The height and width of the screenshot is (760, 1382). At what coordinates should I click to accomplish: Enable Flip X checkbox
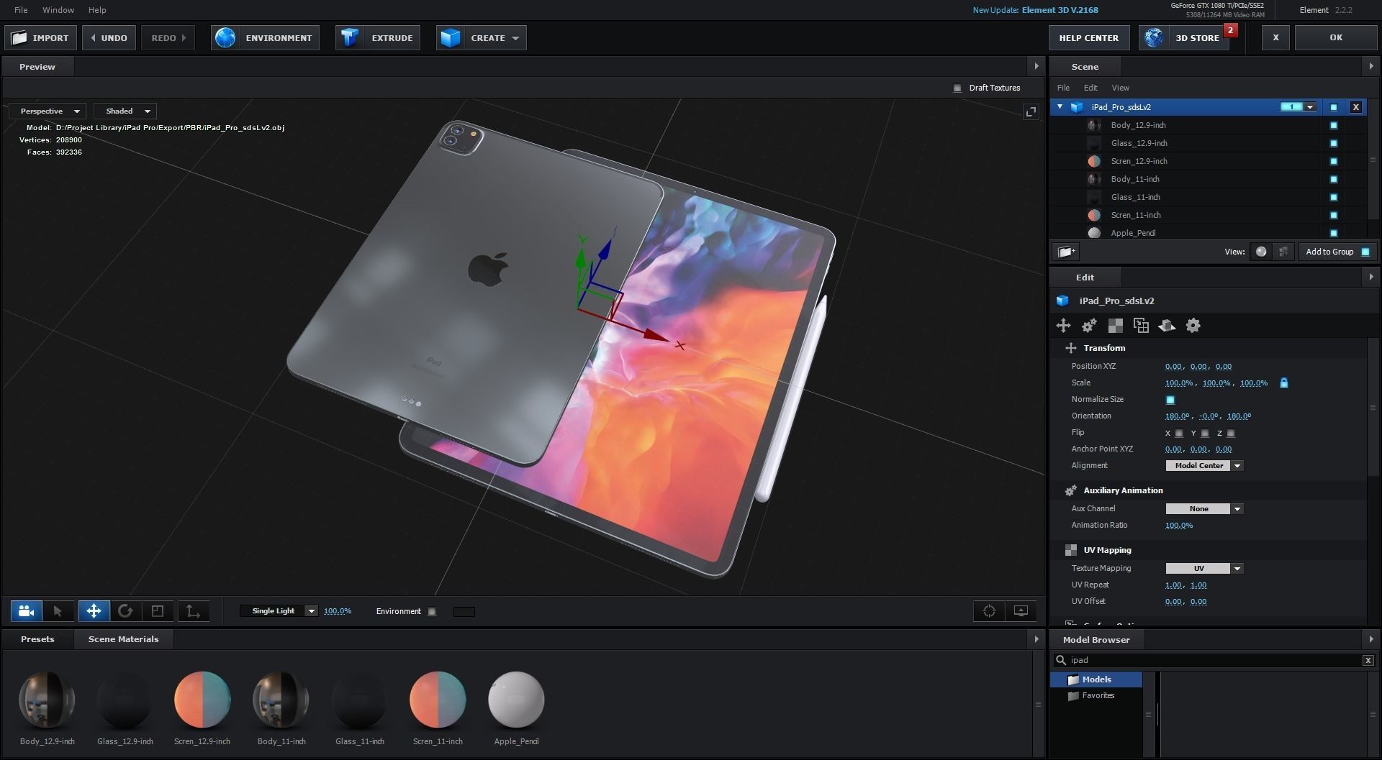coord(1179,434)
